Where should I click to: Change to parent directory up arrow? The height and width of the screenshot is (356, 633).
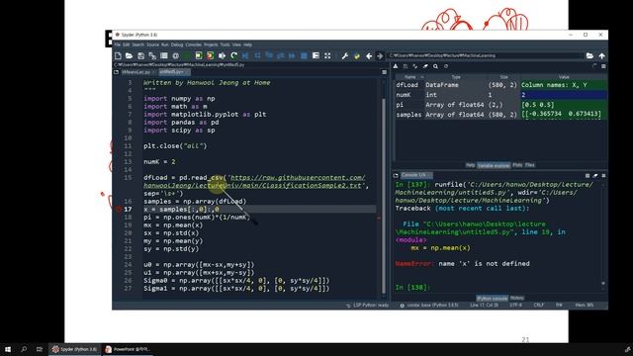click(x=602, y=55)
